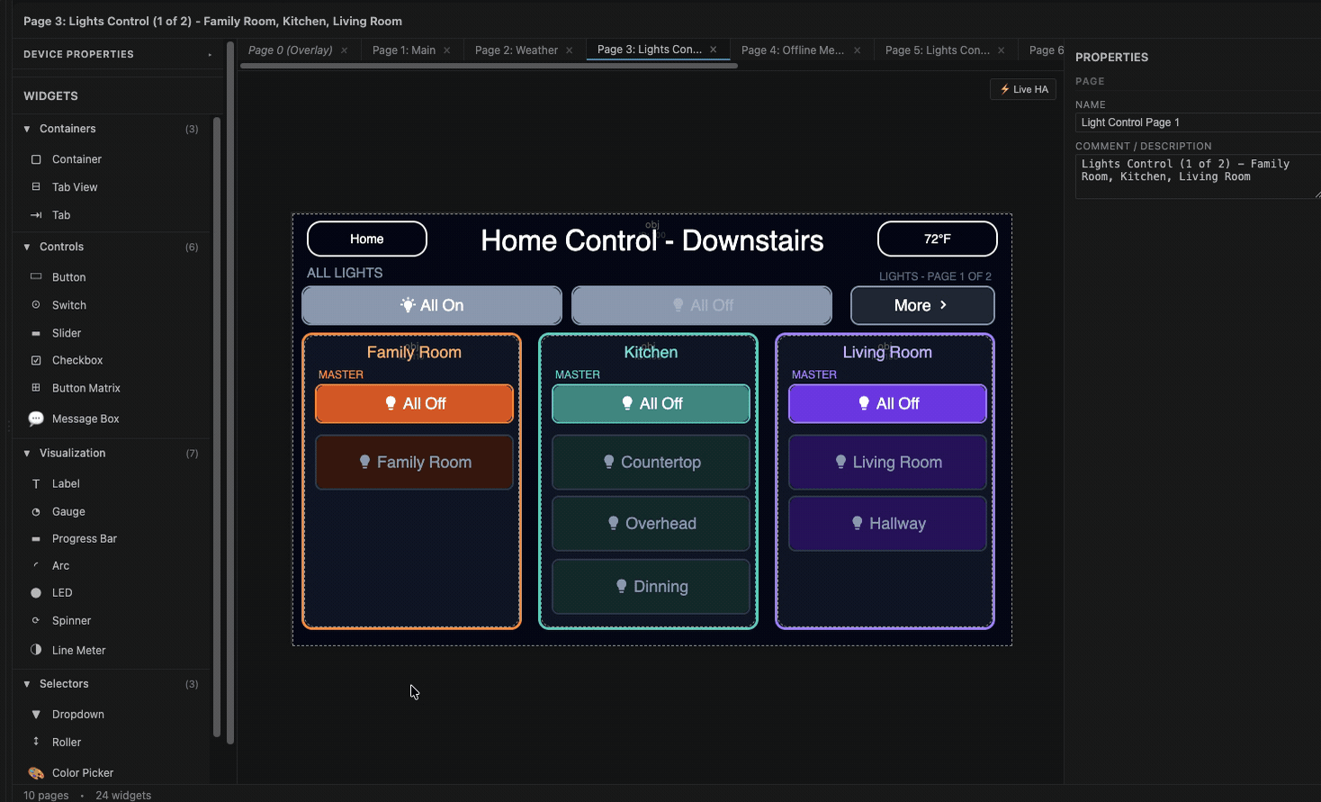
Task: Click the page Name input field
Action: point(1198,122)
